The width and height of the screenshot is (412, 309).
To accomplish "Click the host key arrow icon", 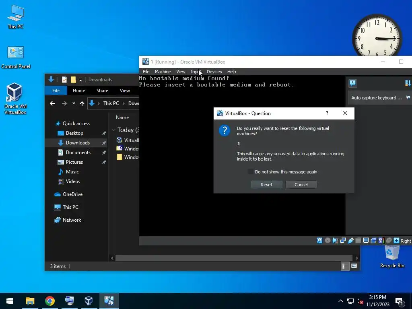I will coord(396,241).
